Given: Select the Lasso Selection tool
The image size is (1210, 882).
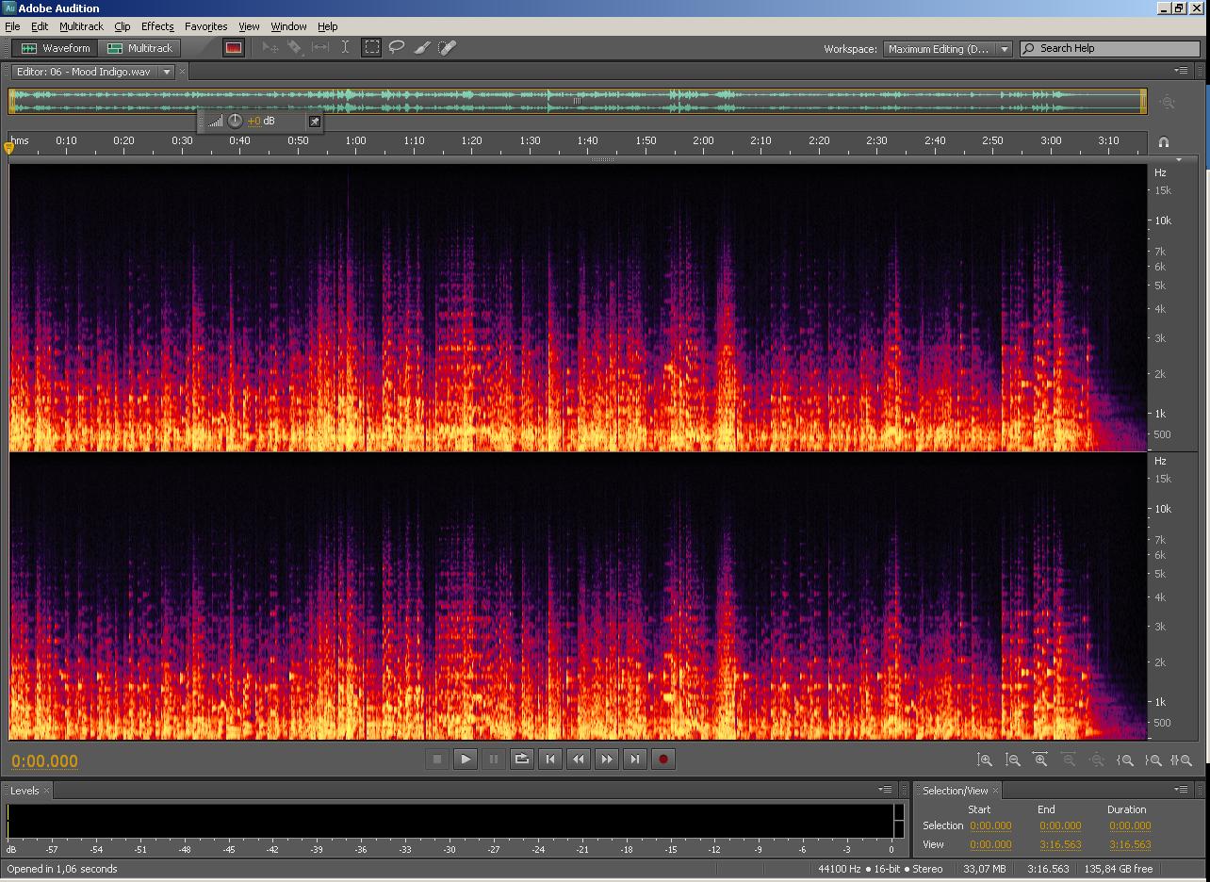Looking at the screenshot, I should pos(397,47).
